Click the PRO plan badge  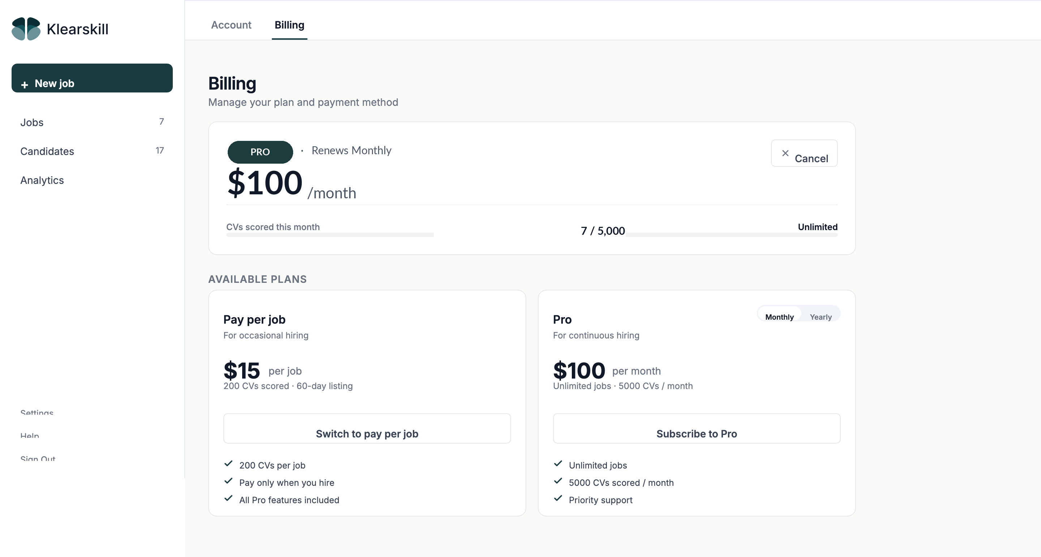point(260,152)
